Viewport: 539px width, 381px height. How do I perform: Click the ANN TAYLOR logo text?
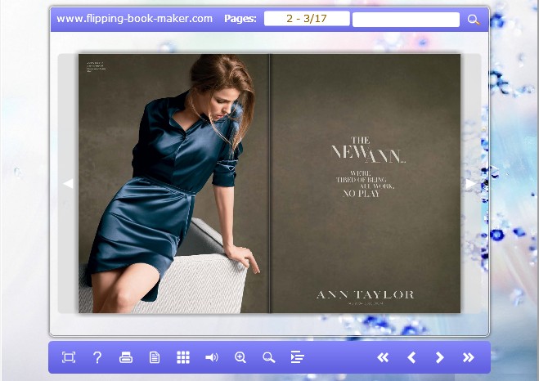[x=365, y=295]
